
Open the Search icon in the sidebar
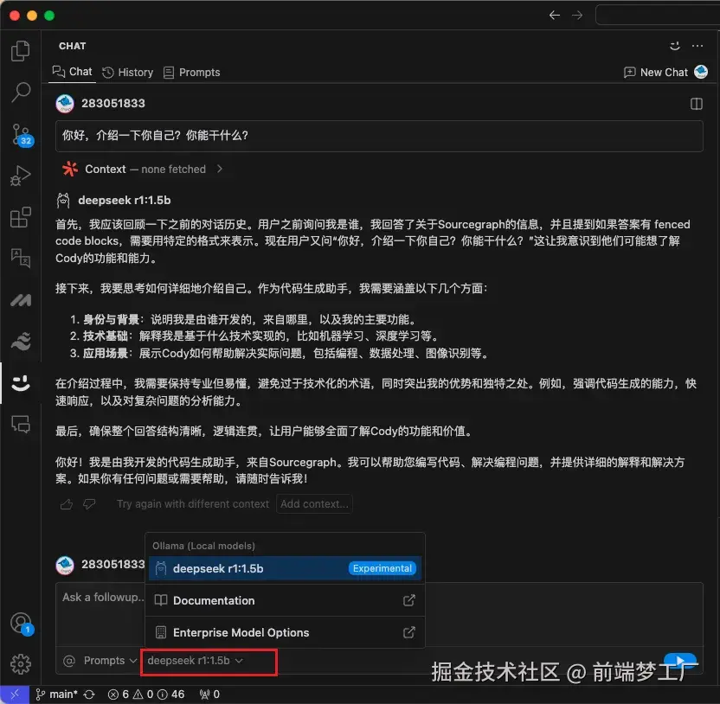21,93
